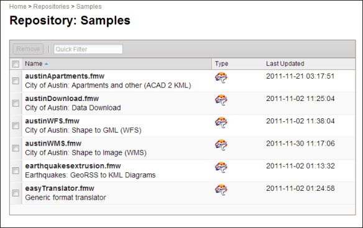Image resolution: width=363 pixels, height=228 pixels.
Task: Check the select-all checkbox in the header
Action: [x=16, y=64]
